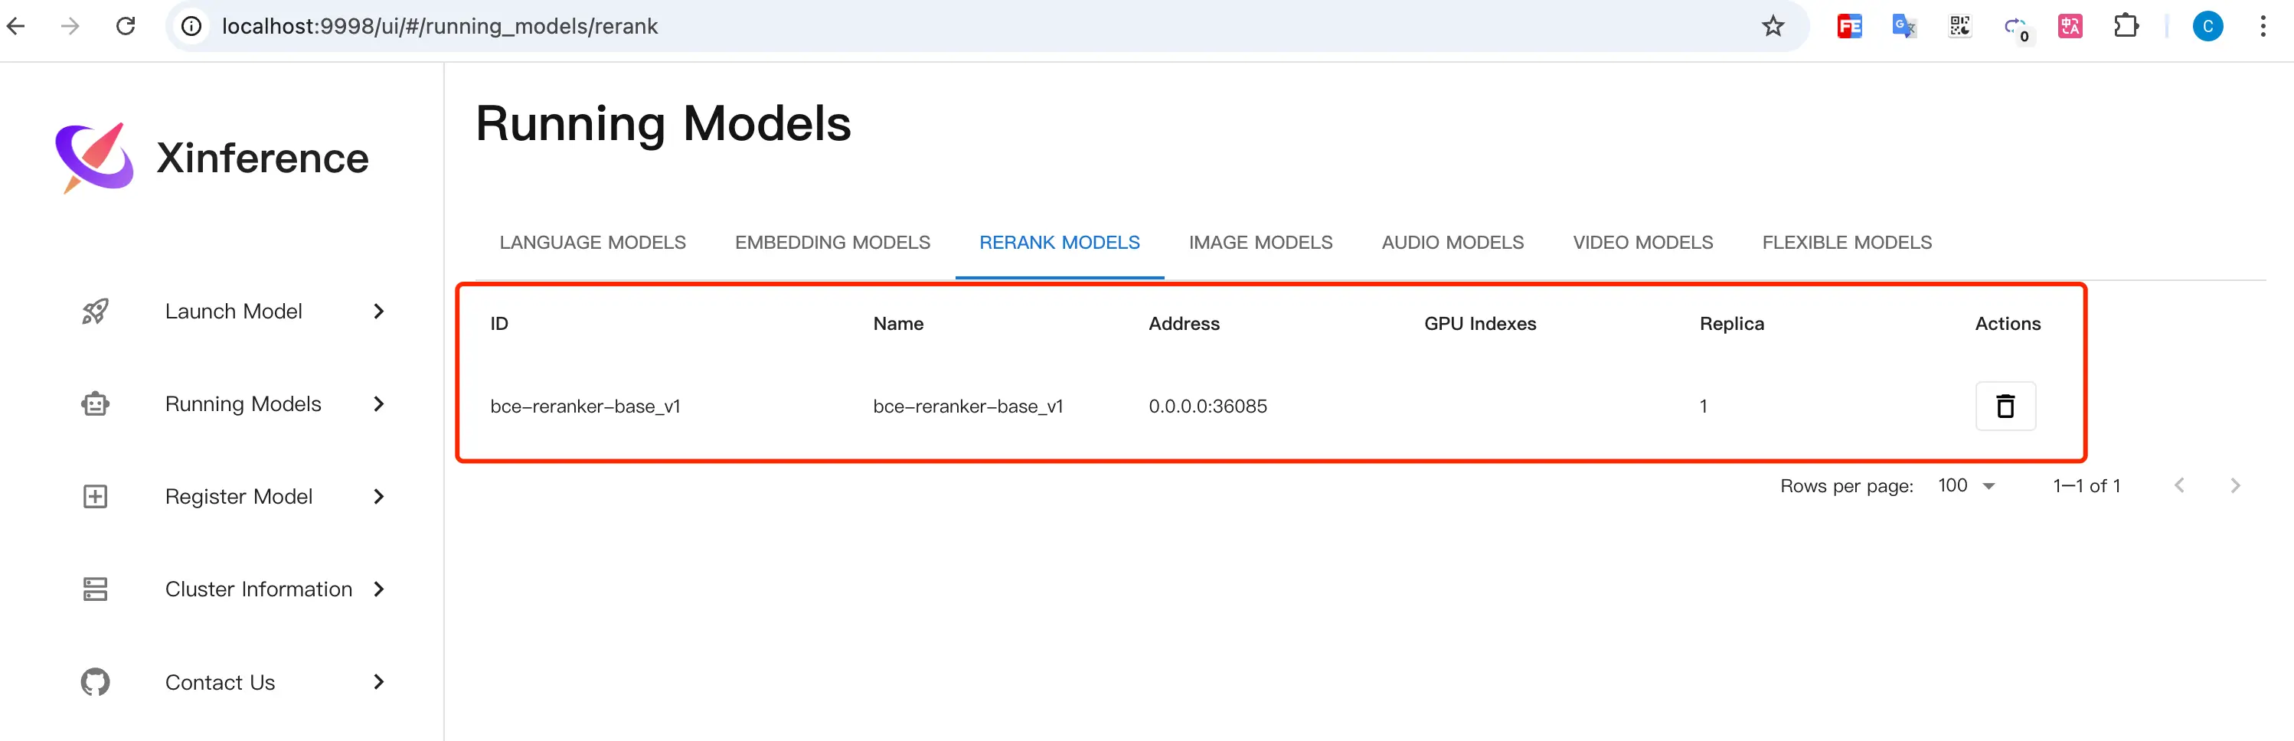The width and height of the screenshot is (2294, 741).
Task: Click the GPU Indexes column header
Action: [1480, 323]
